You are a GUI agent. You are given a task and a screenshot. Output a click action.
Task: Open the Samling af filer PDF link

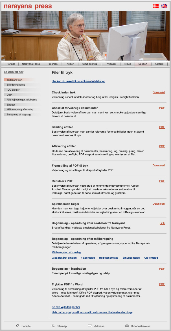pyautogui.click(x=162, y=127)
